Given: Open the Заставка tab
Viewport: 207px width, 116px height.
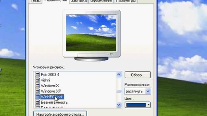Looking at the screenshot, I should point(79,1).
